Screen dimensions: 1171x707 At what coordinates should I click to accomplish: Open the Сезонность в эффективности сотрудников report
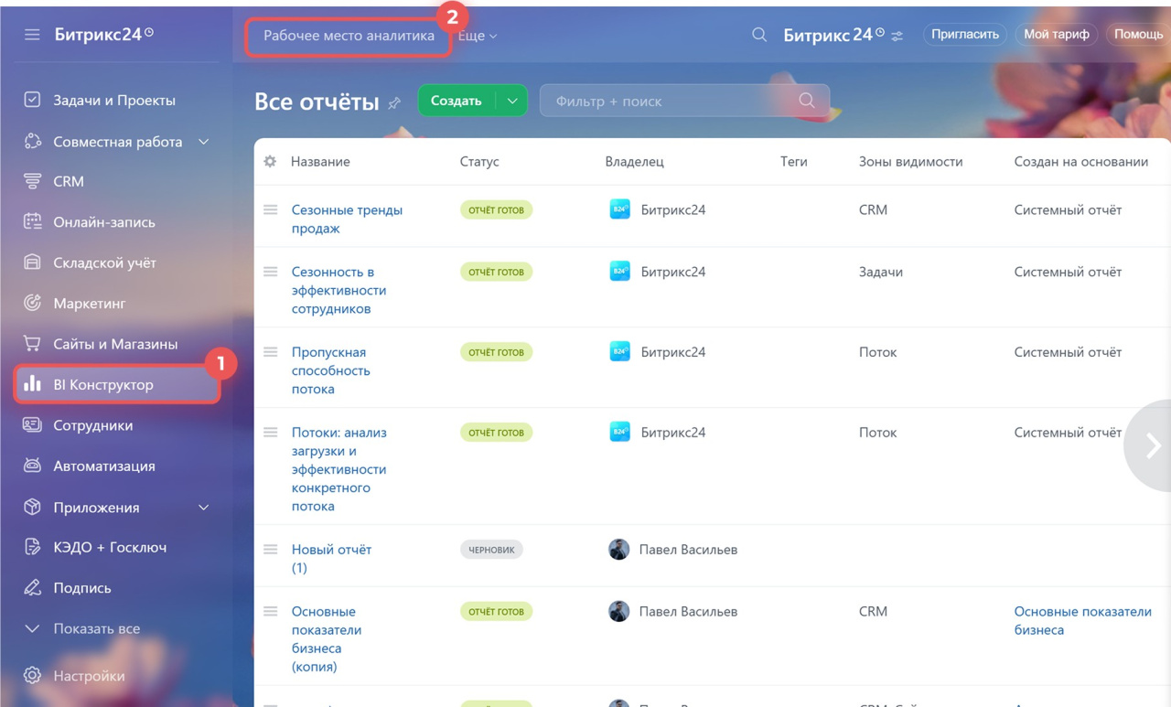tap(338, 290)
